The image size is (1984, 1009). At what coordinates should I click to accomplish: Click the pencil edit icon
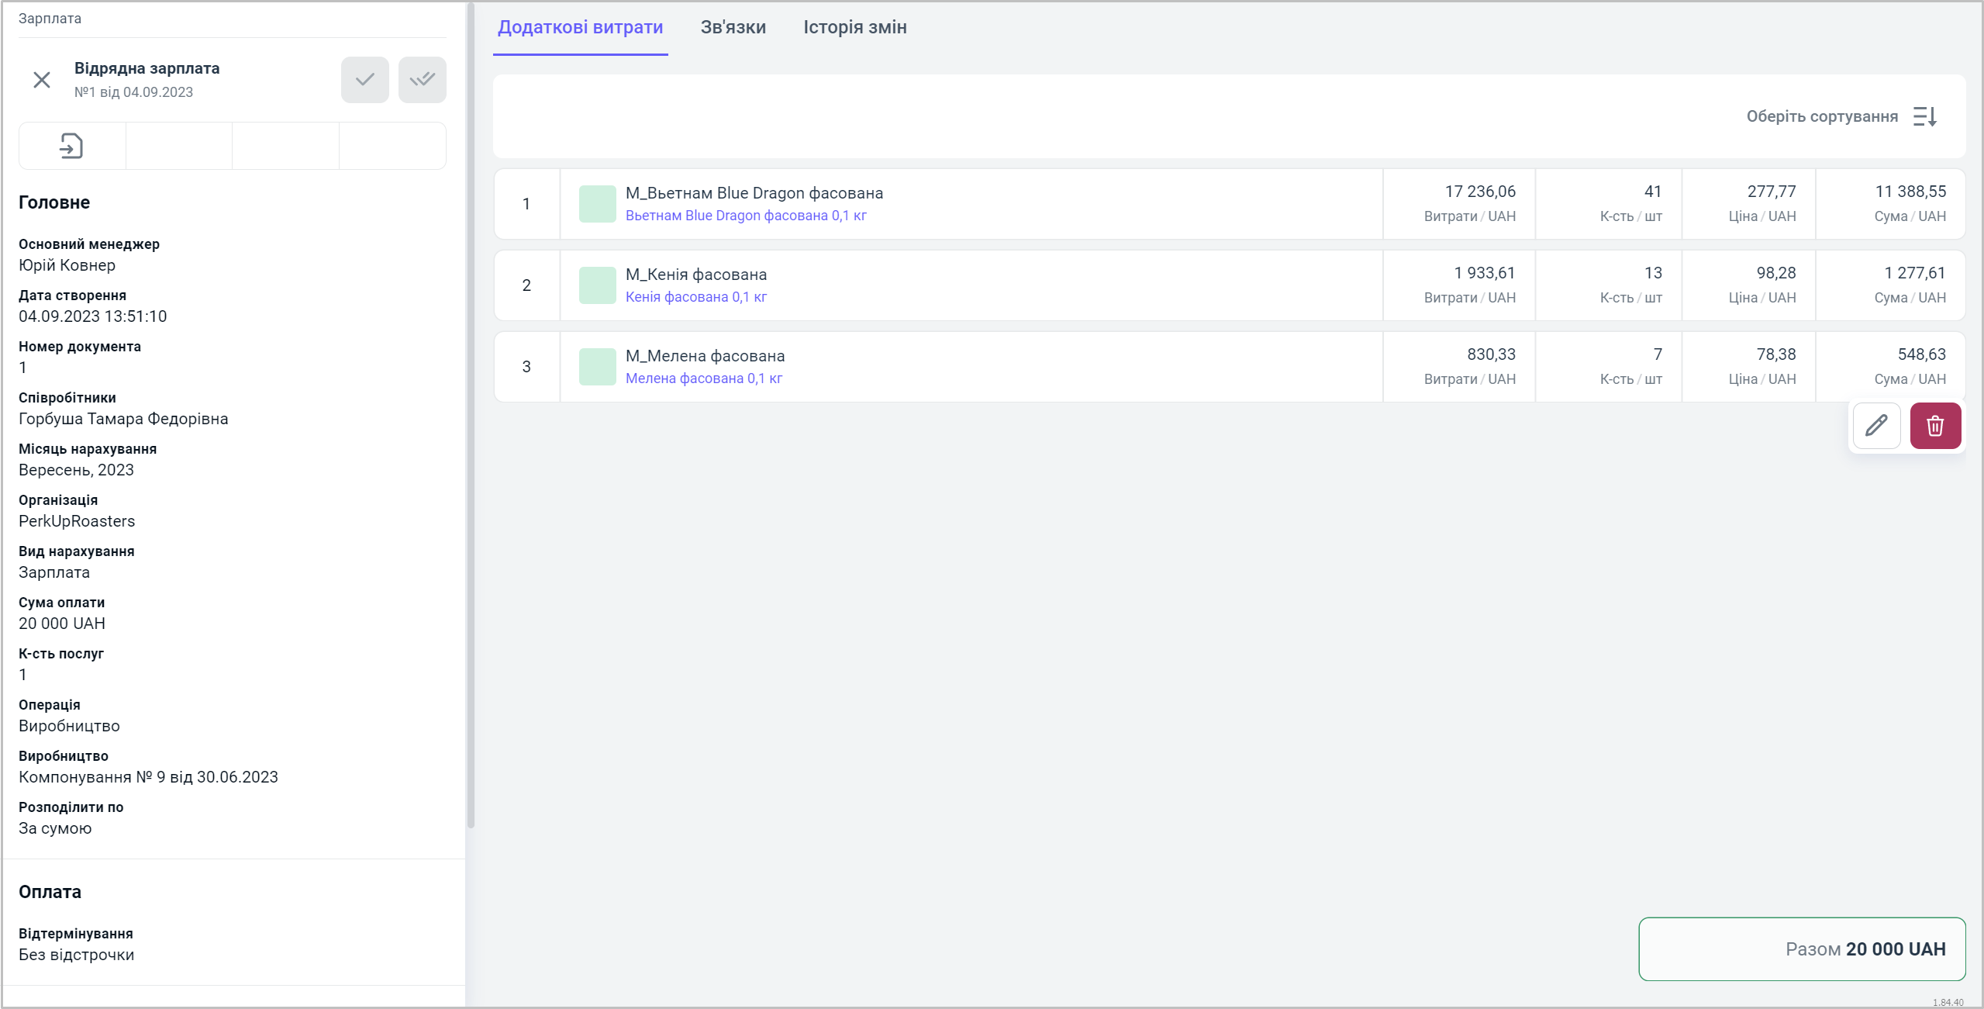[x=1876, y=426]
